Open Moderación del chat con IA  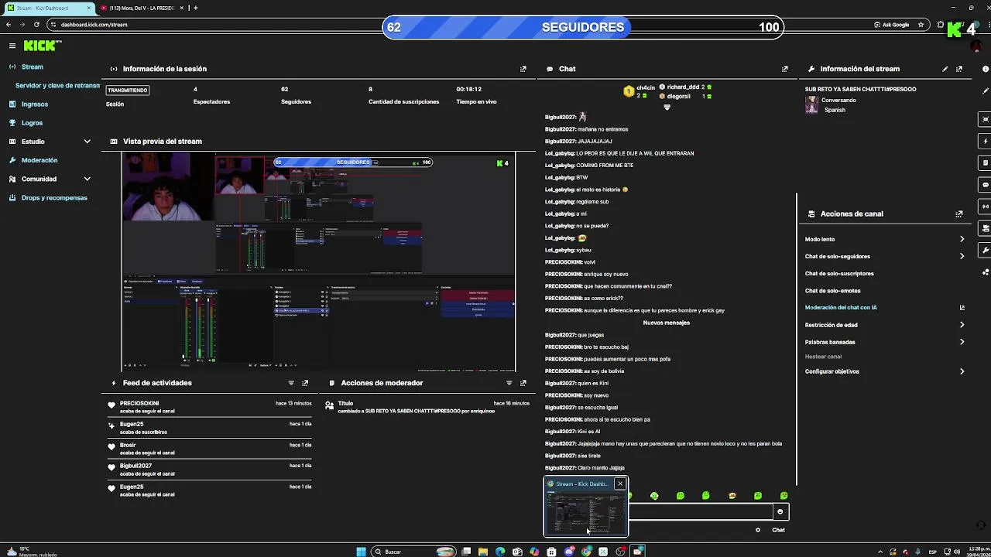pyautogui.click(x=841, y=308)
